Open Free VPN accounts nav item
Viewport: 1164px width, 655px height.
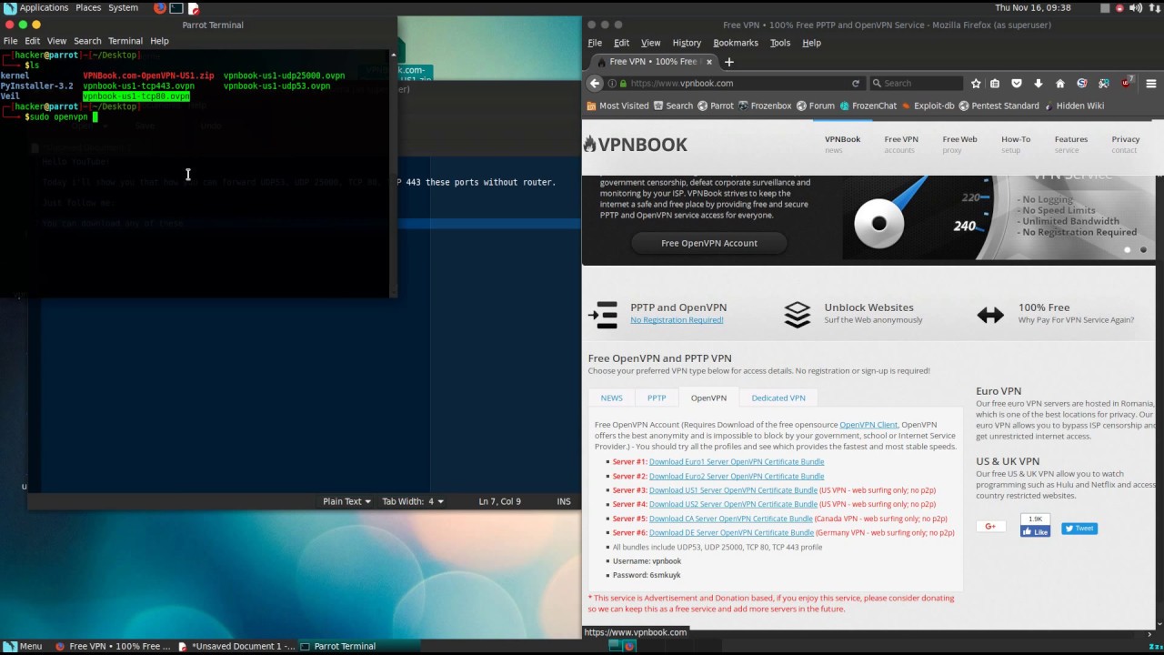(901, 144)
